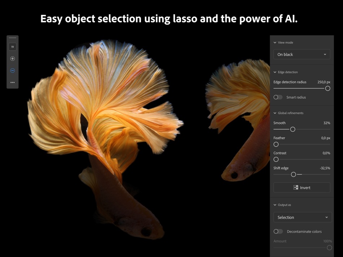343x257 pixels.
Task: Click the brush size 19 box
Action: pyautogui.click(x=13, y=47)
